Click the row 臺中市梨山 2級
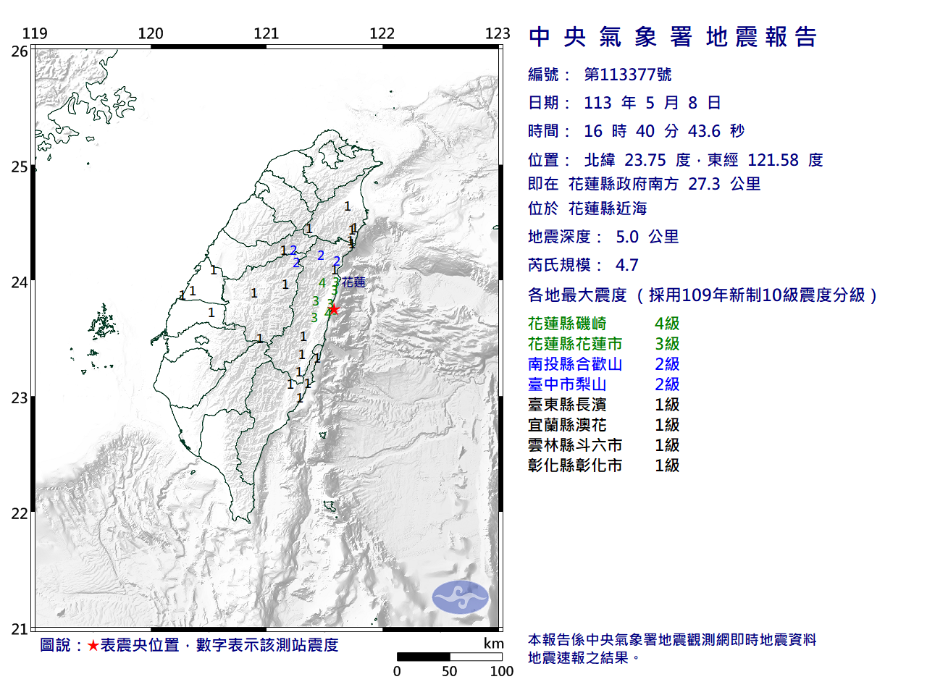Viewport: 927px width, 695px height. click(604, 384)
